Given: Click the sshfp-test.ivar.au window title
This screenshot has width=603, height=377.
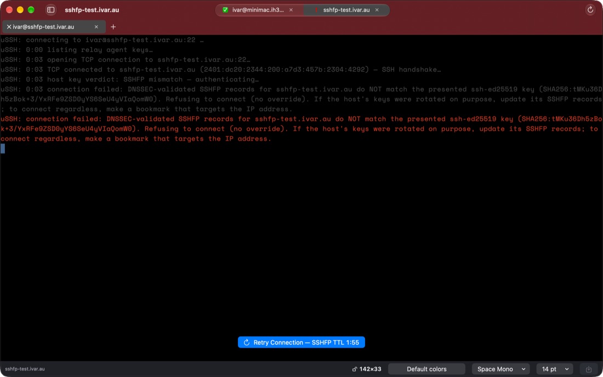Looking at the screenshot, I should [92, 10].
